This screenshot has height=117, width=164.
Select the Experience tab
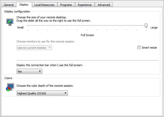pos(85,5)
